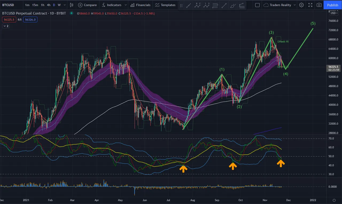Screen dimensions: 342x204
Task: Click the BTCUSD symbol search box
Action: coord(11,5)
